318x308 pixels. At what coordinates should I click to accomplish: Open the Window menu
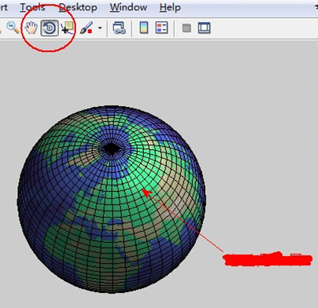point(128,7)
